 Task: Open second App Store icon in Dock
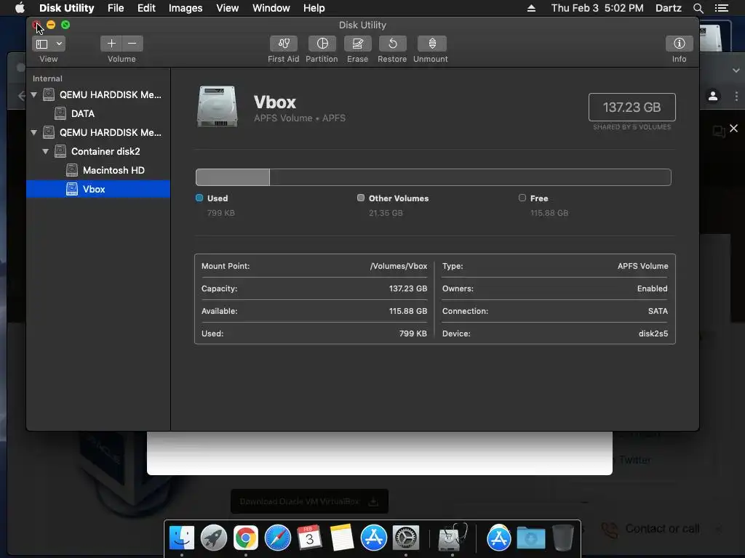[499, 538]
